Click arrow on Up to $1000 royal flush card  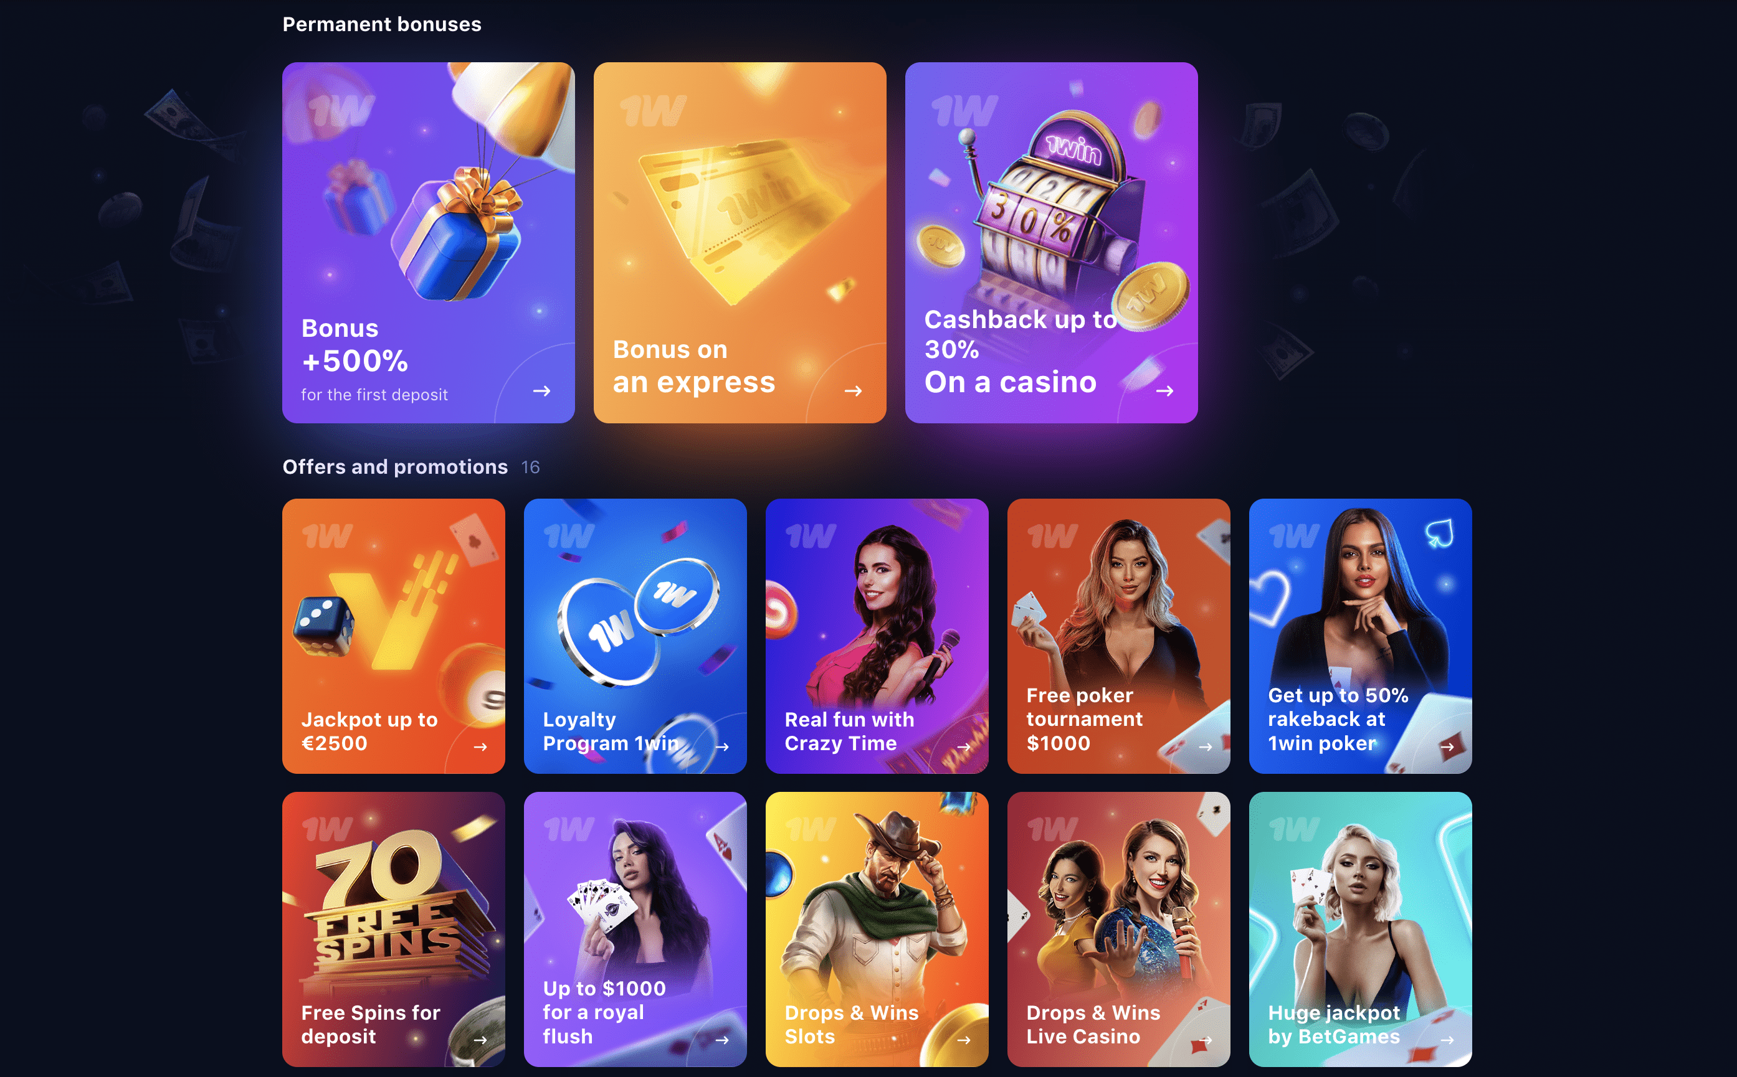pyautogui.click(x=722, y=1040)
